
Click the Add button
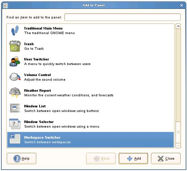click(133, 159)
